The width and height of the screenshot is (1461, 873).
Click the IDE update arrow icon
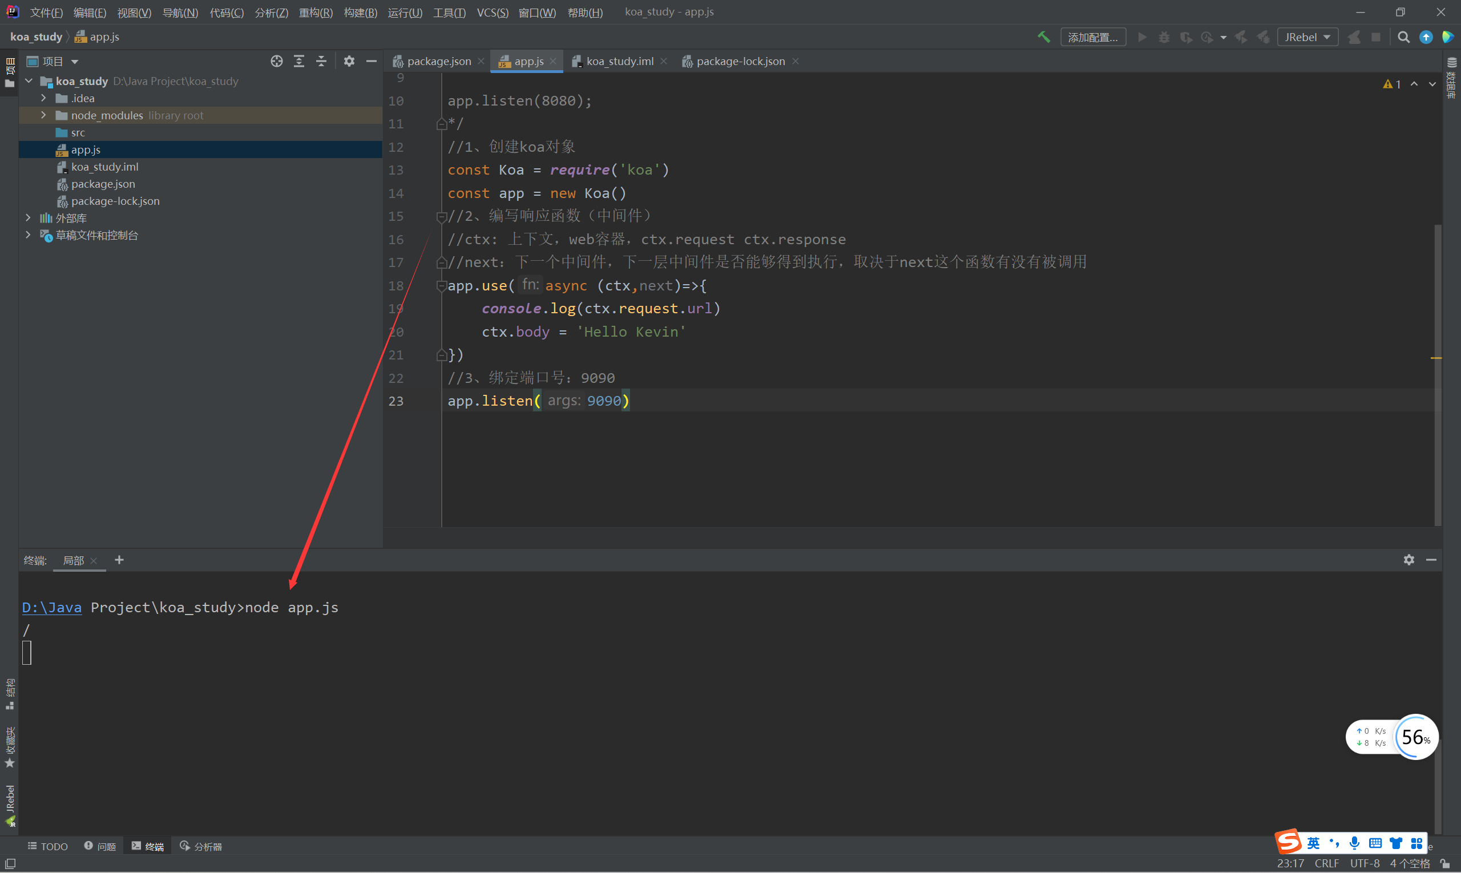1426,37
